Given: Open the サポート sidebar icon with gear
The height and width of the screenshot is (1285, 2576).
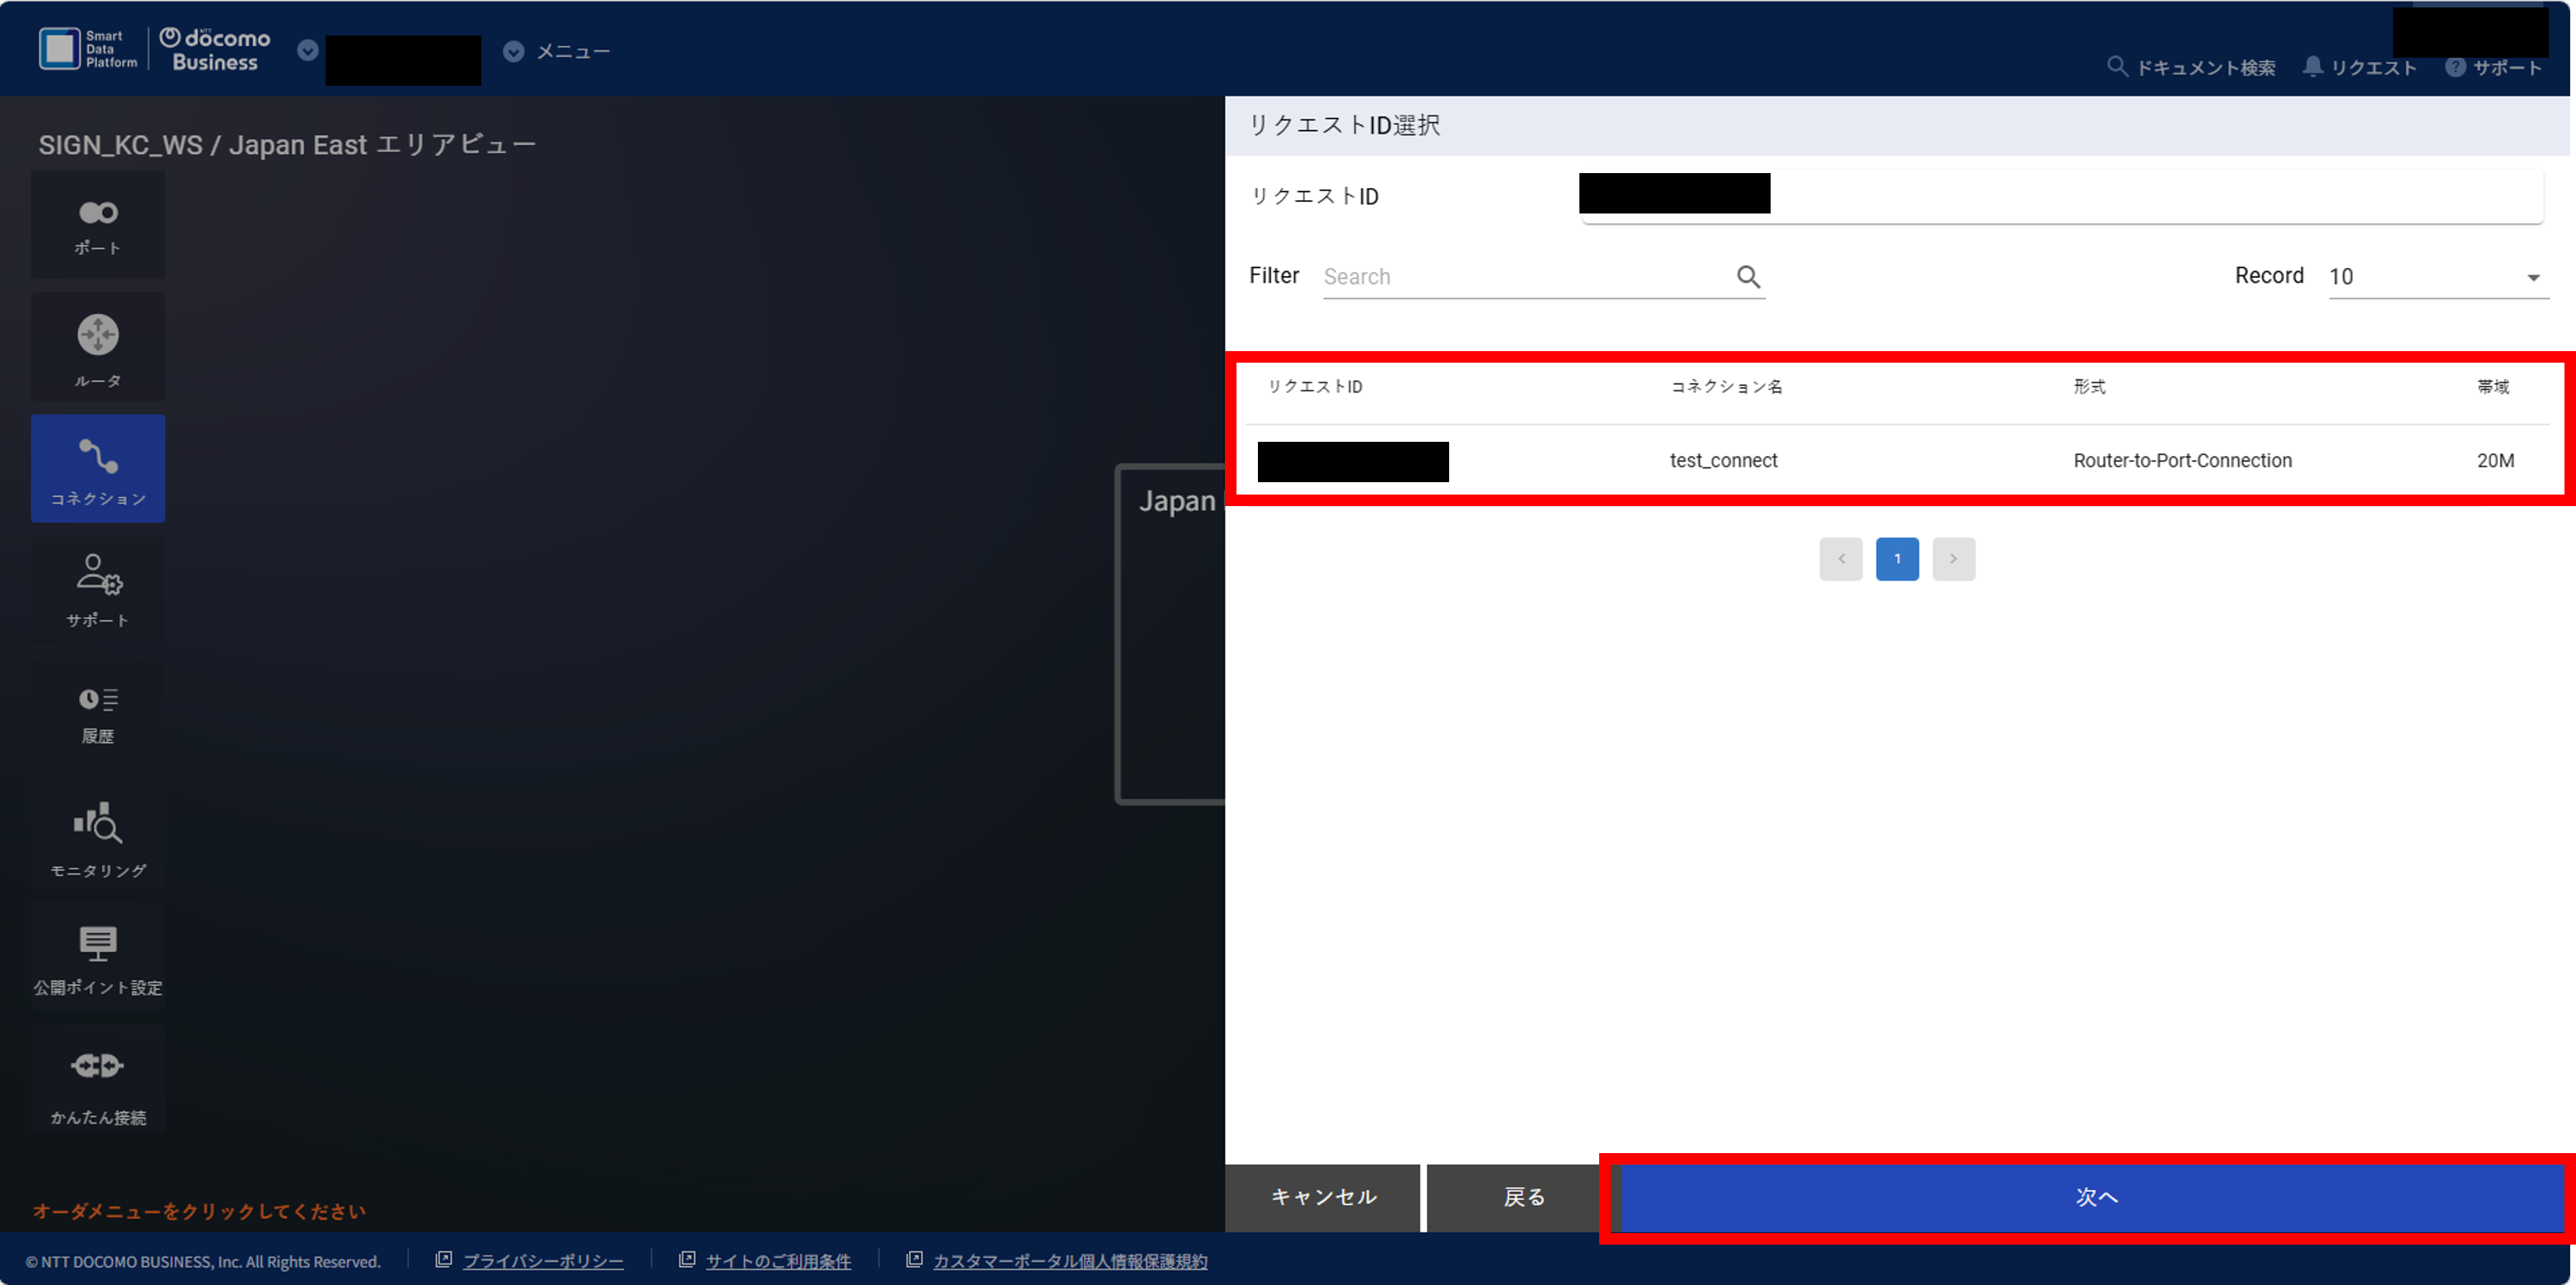Looking at the screenshot, I should click(x=98, y=590).
